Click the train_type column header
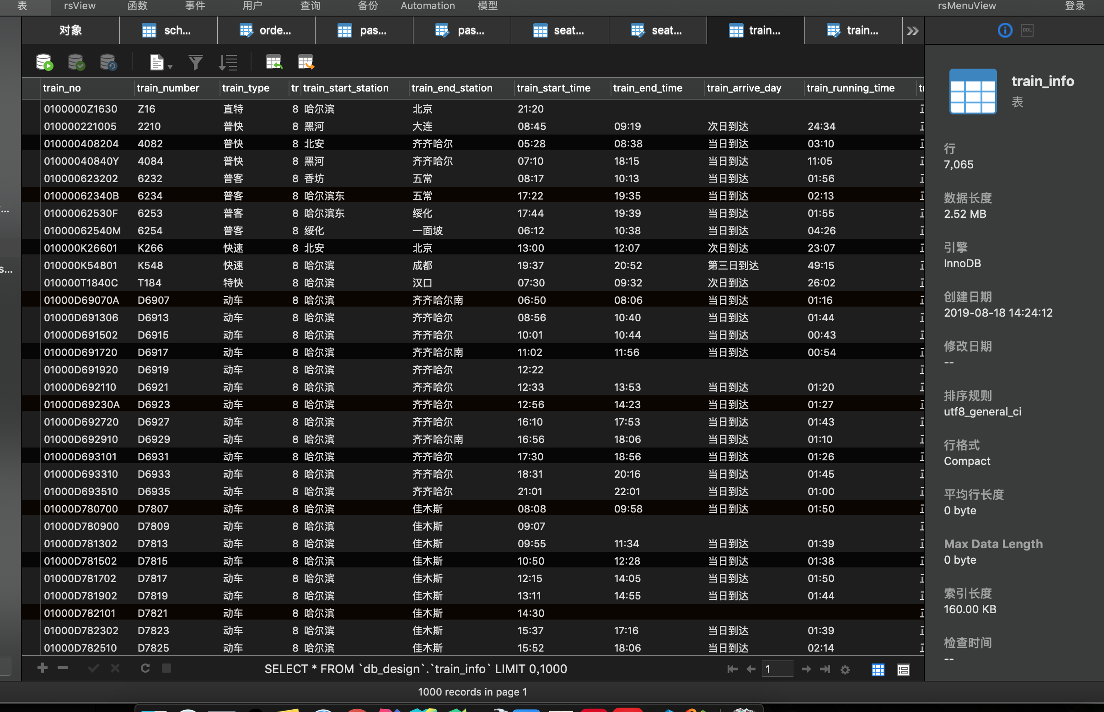 click(x=254, y=88)
